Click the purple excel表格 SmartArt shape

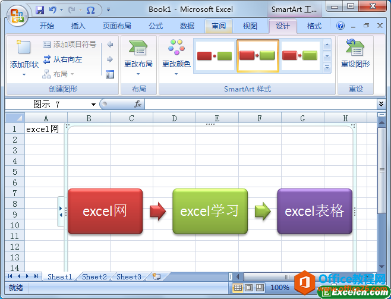(315, 211)
